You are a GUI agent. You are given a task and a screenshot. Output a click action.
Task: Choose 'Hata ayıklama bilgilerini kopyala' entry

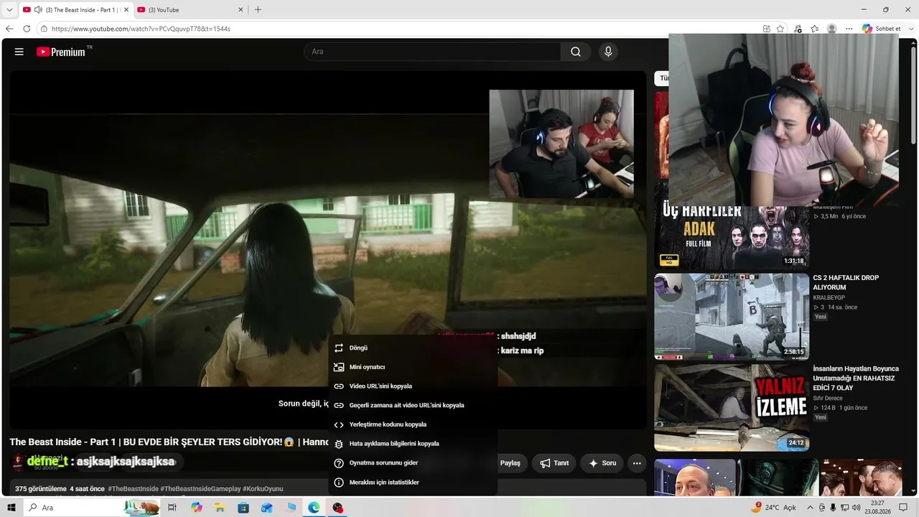[413, 444]
